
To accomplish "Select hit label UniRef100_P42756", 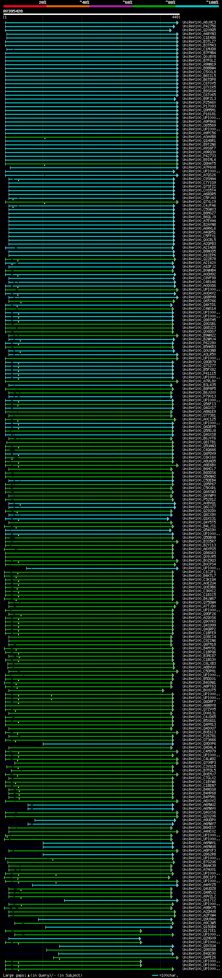I will click(x=199, y=26).
